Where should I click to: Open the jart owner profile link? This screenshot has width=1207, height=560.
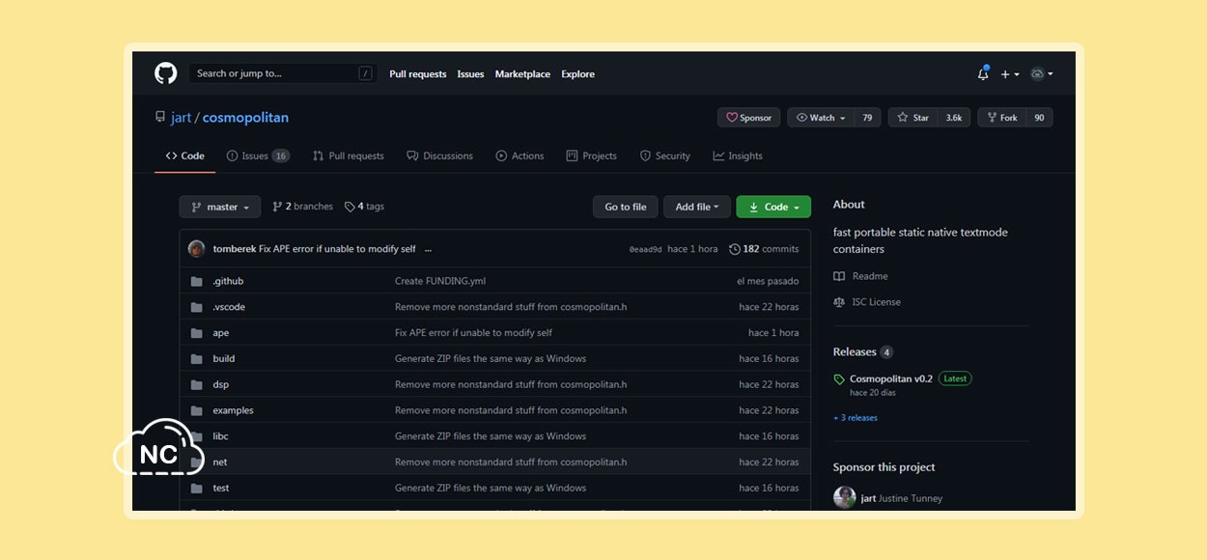[181, 118]
